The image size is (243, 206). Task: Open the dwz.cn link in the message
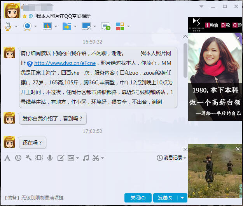(65, 63)
